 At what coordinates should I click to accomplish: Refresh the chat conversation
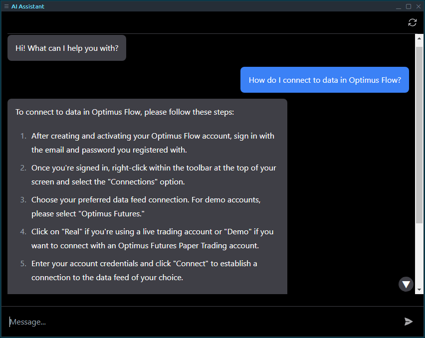(x=412, y=22)
